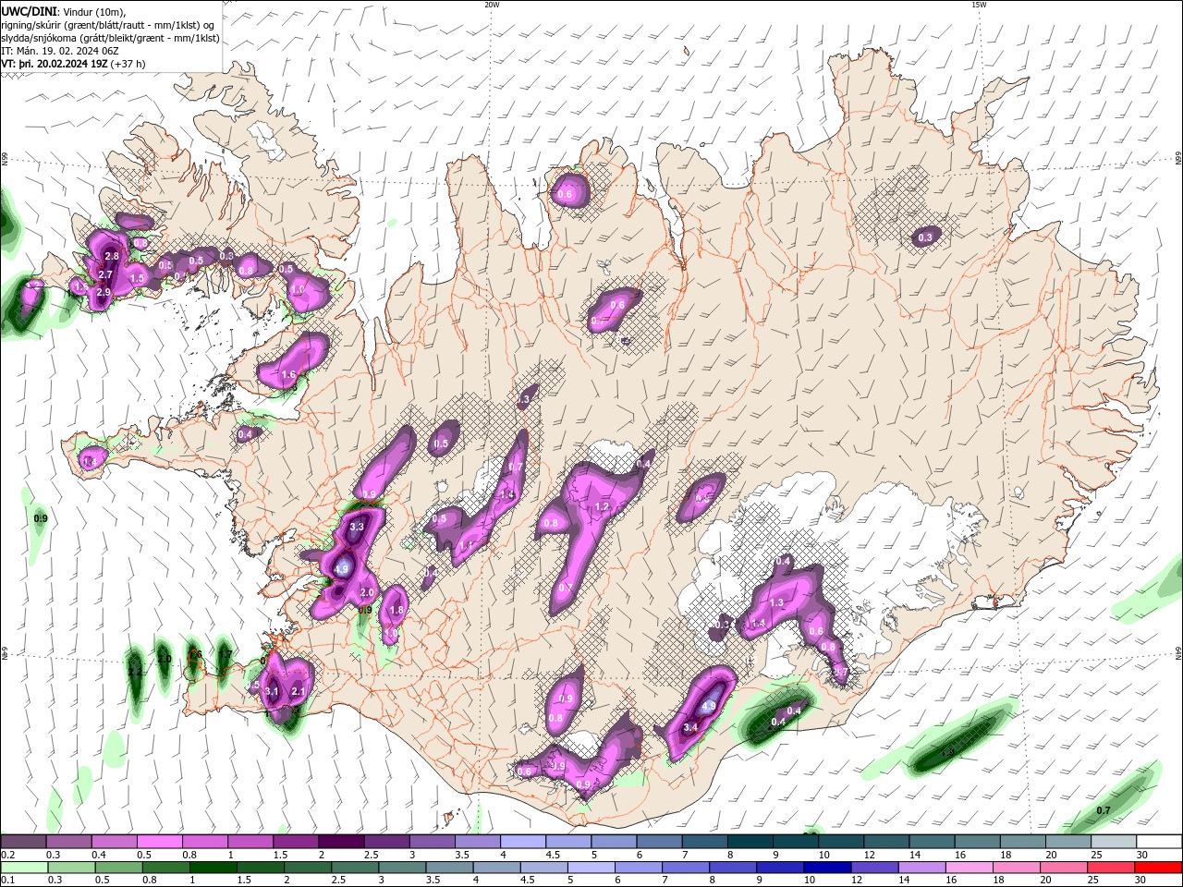Click the 'slydda/snjókoma' legend description line

110,37
